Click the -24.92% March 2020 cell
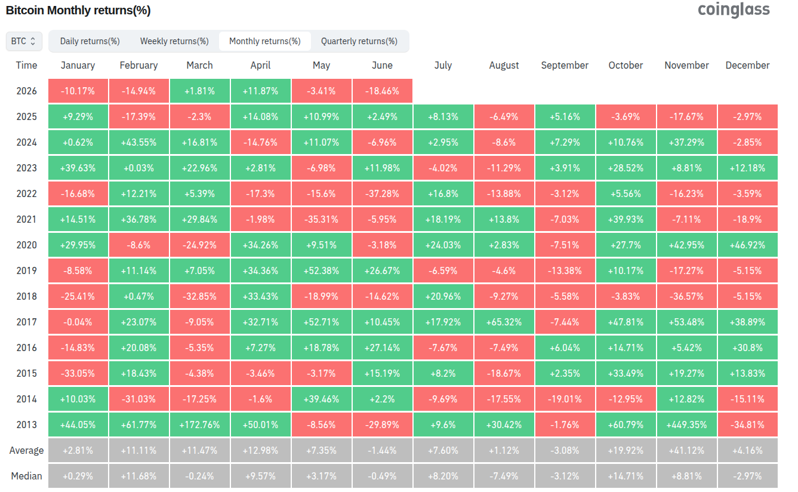The height and width of the screenshot is (492, 798). (x=200, y=245)
